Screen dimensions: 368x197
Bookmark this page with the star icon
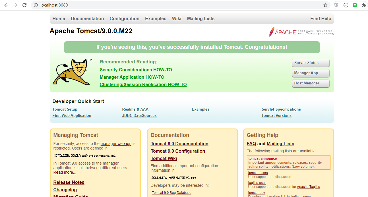click(325, 5)
